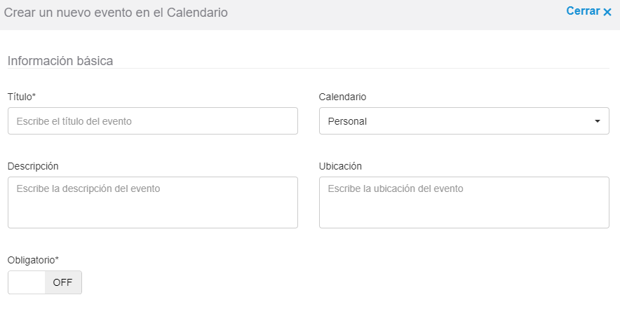
Task: Click the Ubicación field label
Action: pos(340,166)
